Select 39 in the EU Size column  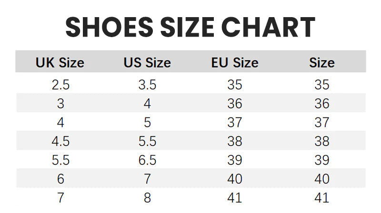[x=235, y=160]
